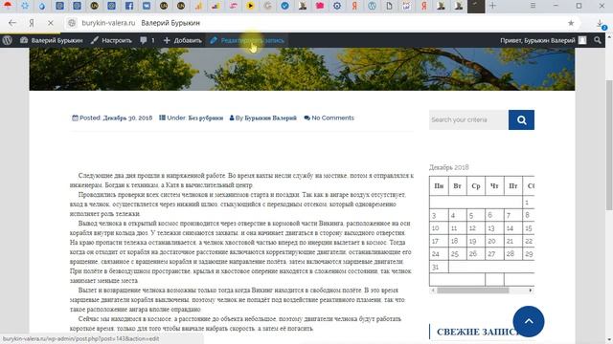Open the No Comments link
The width and height of the screenshot is (613, 344).
332,118
